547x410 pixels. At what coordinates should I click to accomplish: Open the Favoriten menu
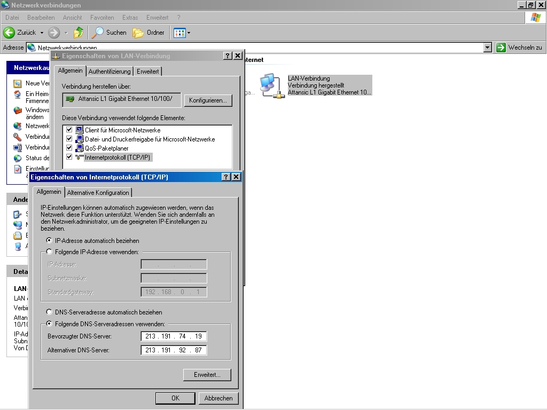pyautogui.click(x=102, y=18)
